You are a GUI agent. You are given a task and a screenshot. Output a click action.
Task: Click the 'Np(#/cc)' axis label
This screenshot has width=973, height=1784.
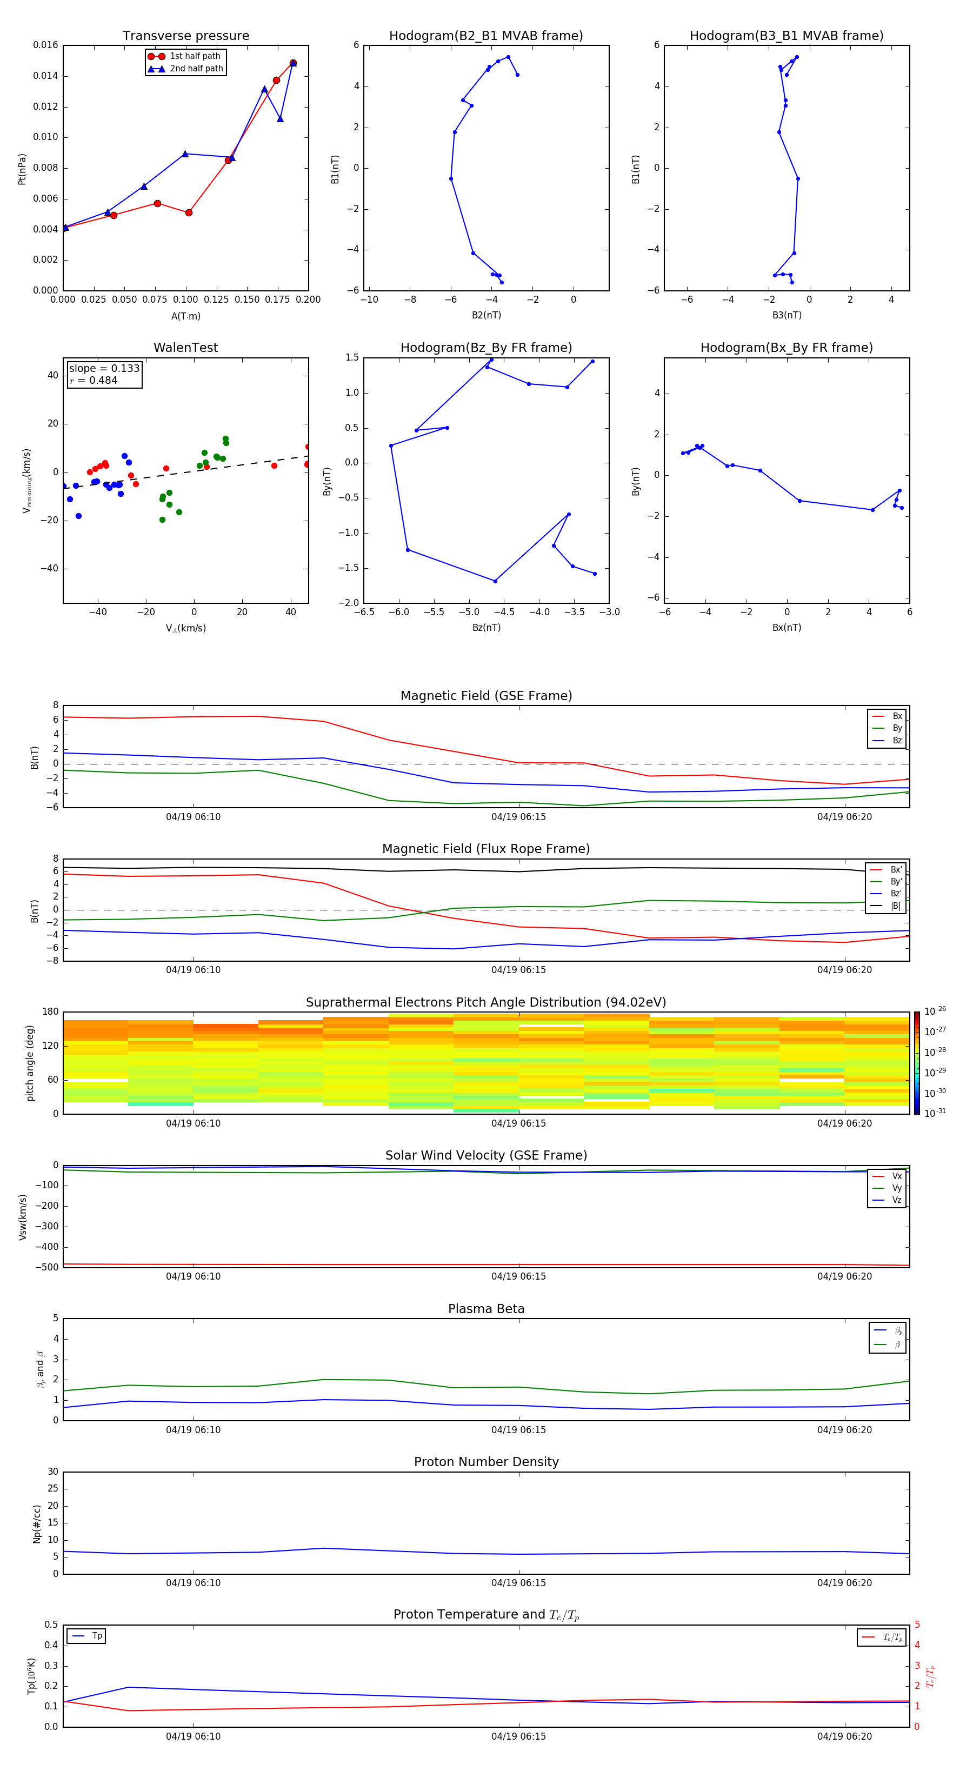(x=37, y=1523)
